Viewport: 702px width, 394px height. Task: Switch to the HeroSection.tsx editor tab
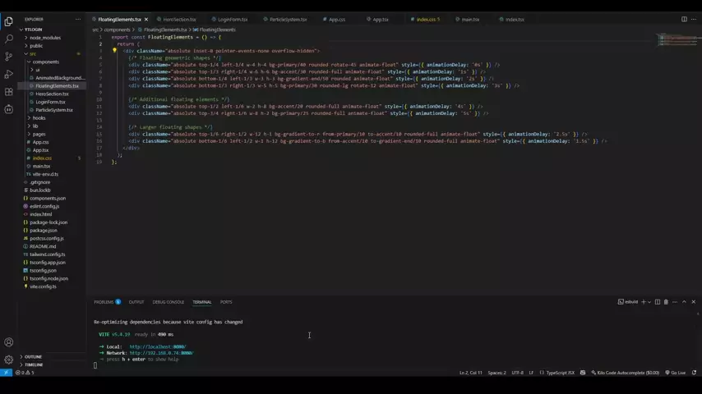point(178,19)
